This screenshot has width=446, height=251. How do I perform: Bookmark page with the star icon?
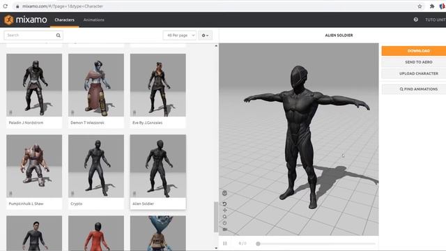(x=420, y=6)
